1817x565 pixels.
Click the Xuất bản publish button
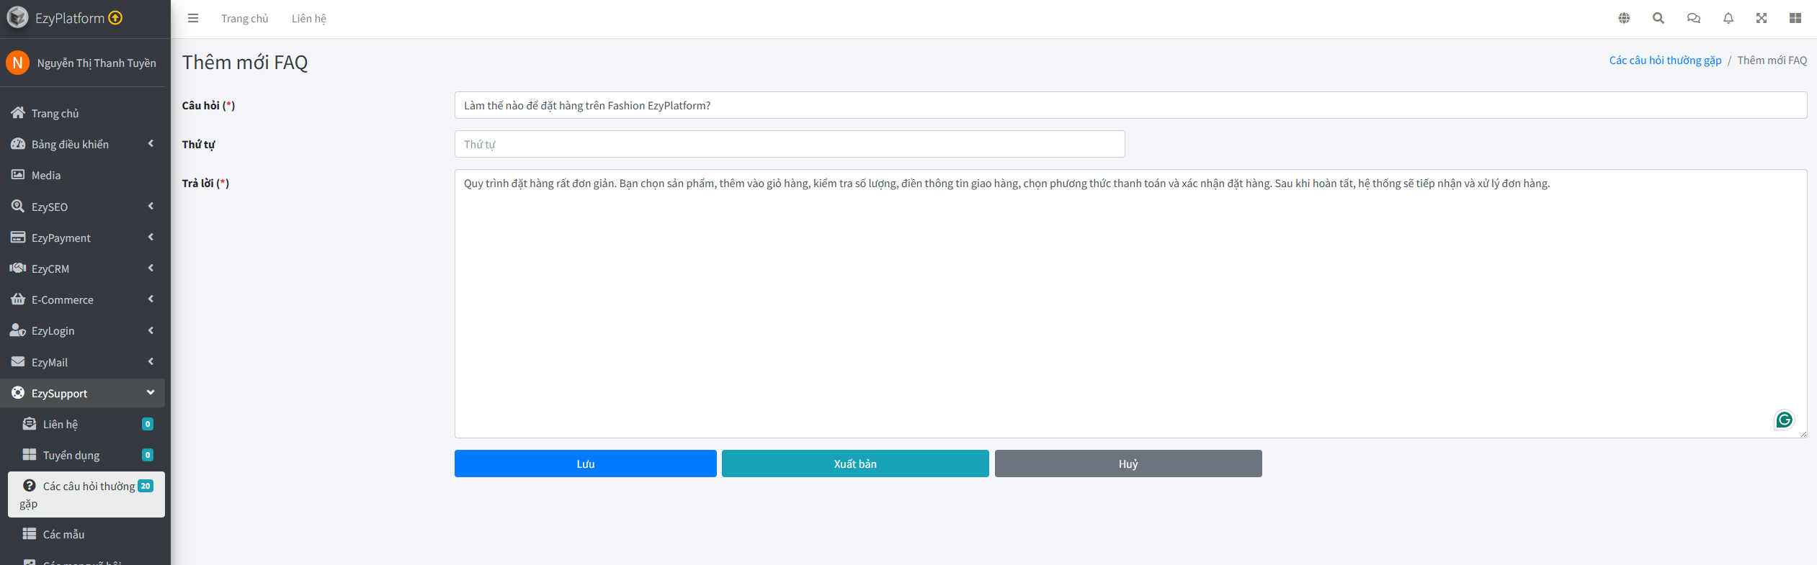point(855,464)
